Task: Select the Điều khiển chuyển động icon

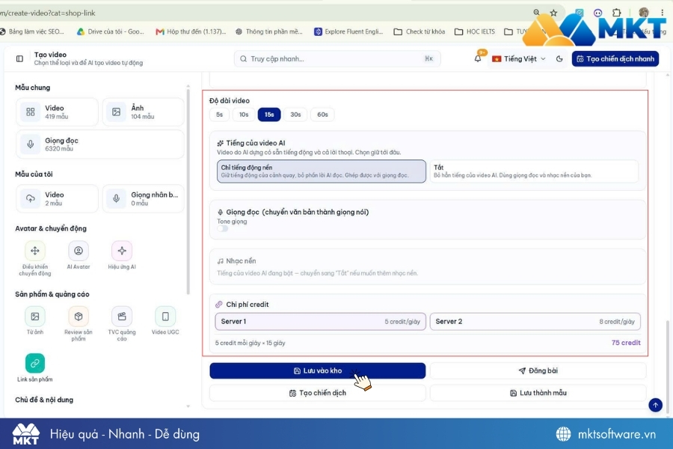Action: pos(34,251)
